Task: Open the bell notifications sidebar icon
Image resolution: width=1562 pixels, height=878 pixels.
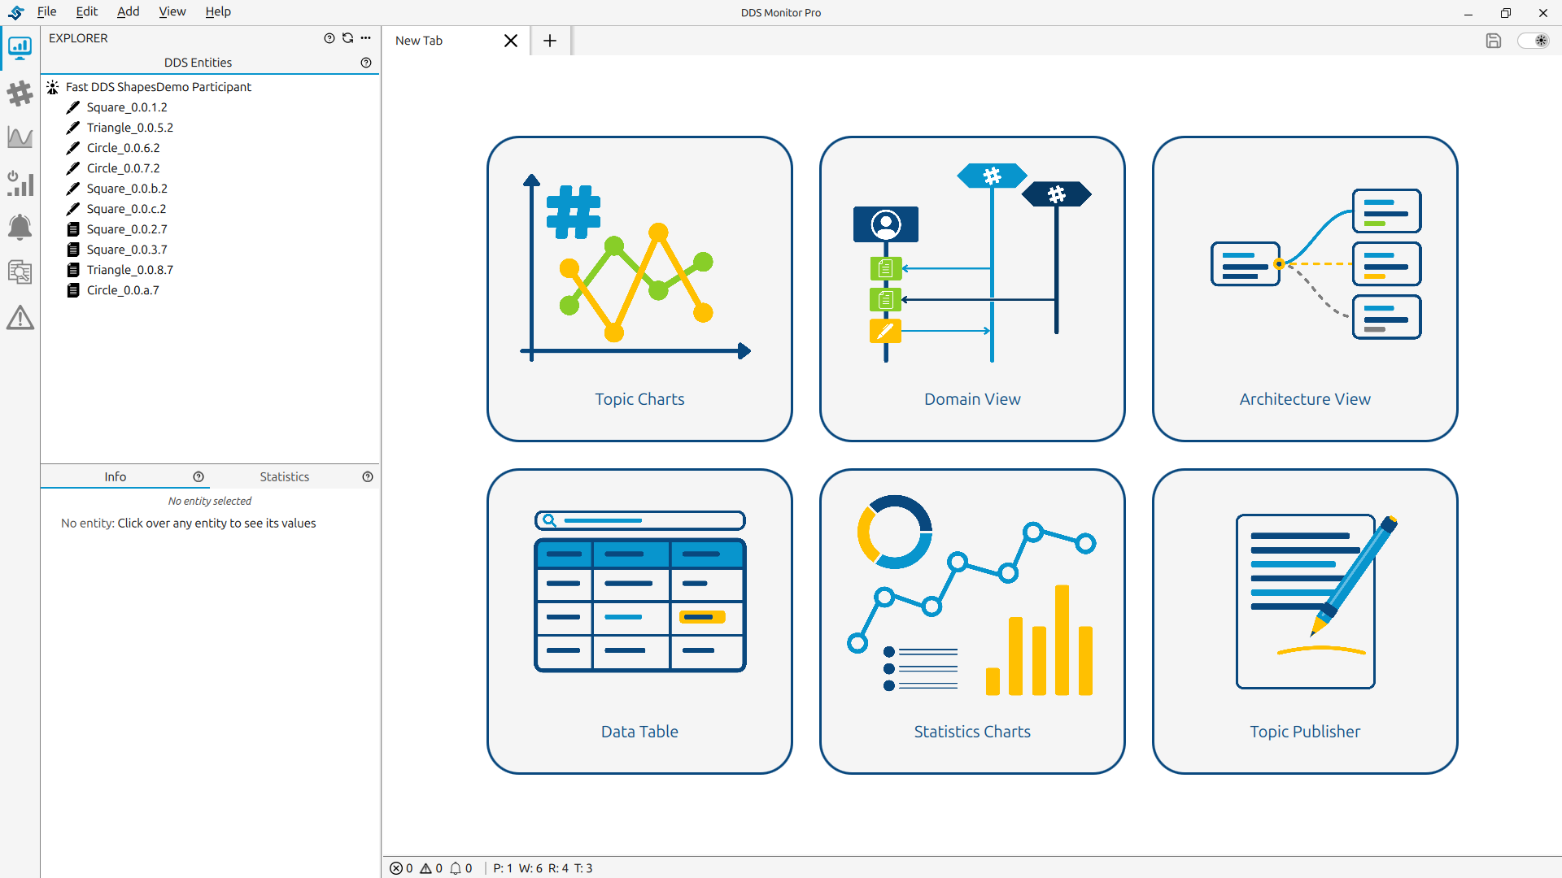Action: (20, 228)
